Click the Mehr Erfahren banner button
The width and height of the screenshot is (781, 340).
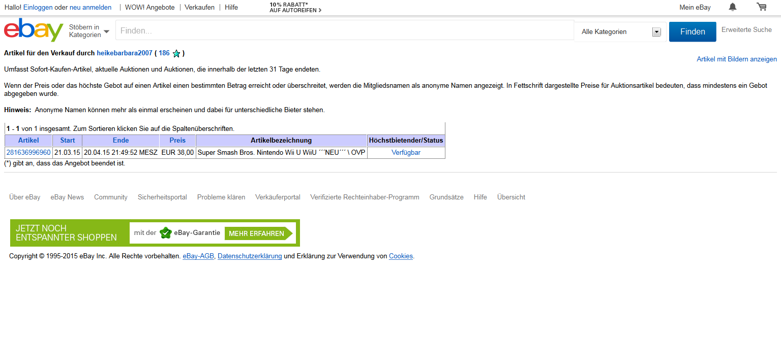pos(258,233)
